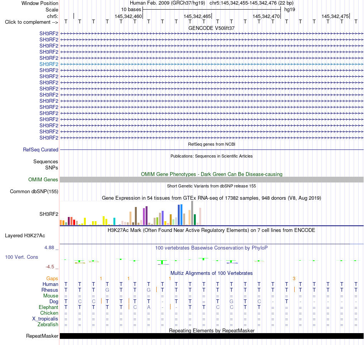
Task: Click the "Scale" label
Action: (52, 10)
